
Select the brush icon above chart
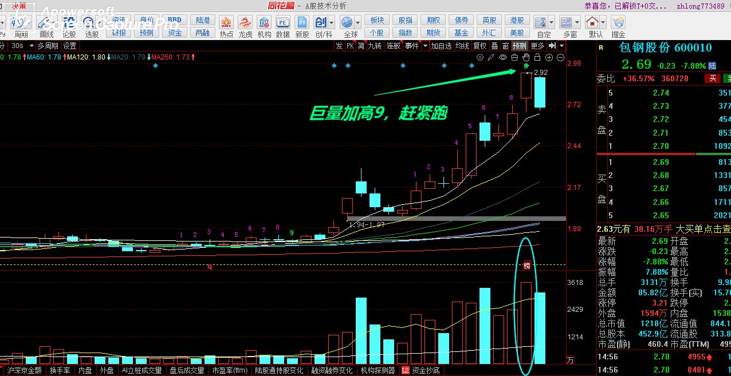492,57
